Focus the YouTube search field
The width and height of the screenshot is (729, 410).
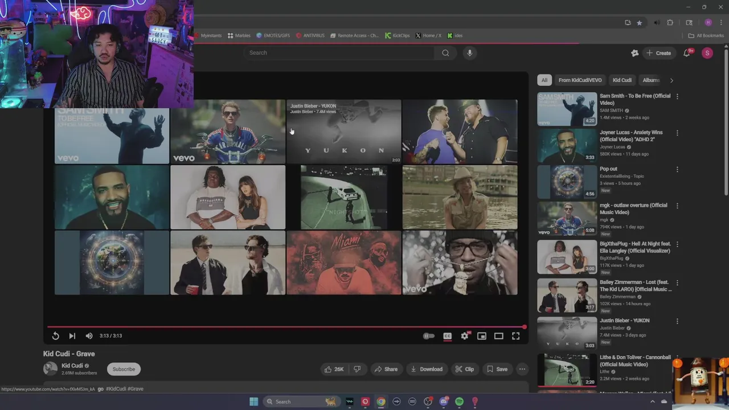coord(339,53)
